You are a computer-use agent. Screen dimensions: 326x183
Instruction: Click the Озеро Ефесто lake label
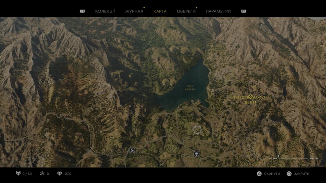[x=190, y=88]
